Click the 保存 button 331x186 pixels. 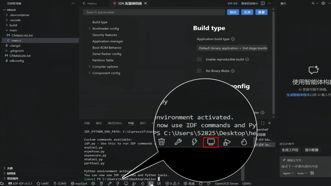point(233,12)
